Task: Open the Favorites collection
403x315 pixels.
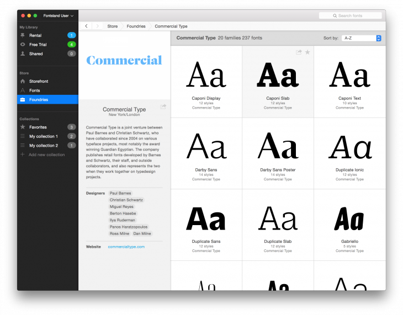Action: [38, 127]
